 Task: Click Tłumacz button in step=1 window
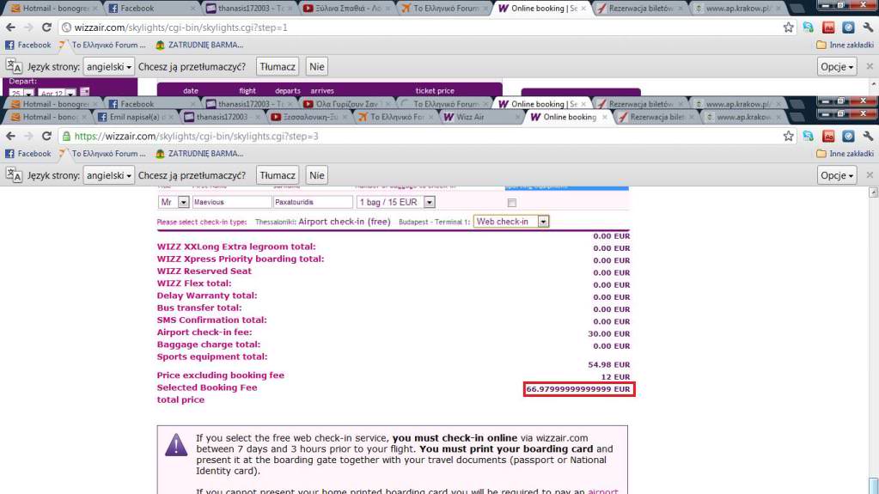(278, 67)
